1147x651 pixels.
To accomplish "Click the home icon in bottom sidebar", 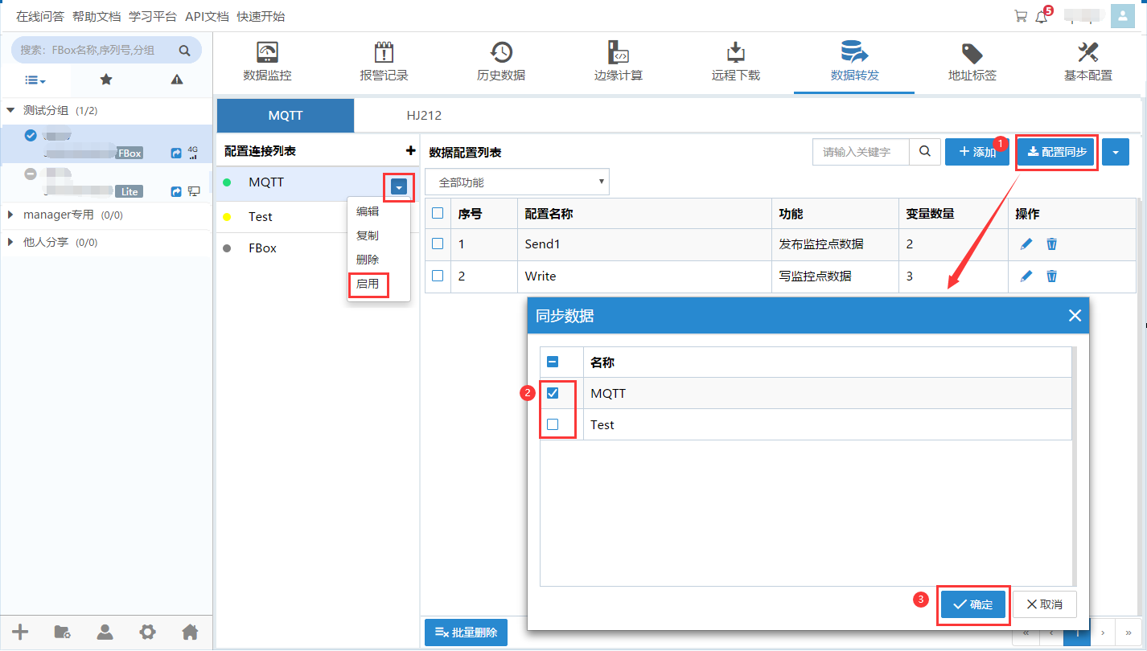I will [190, 632].
